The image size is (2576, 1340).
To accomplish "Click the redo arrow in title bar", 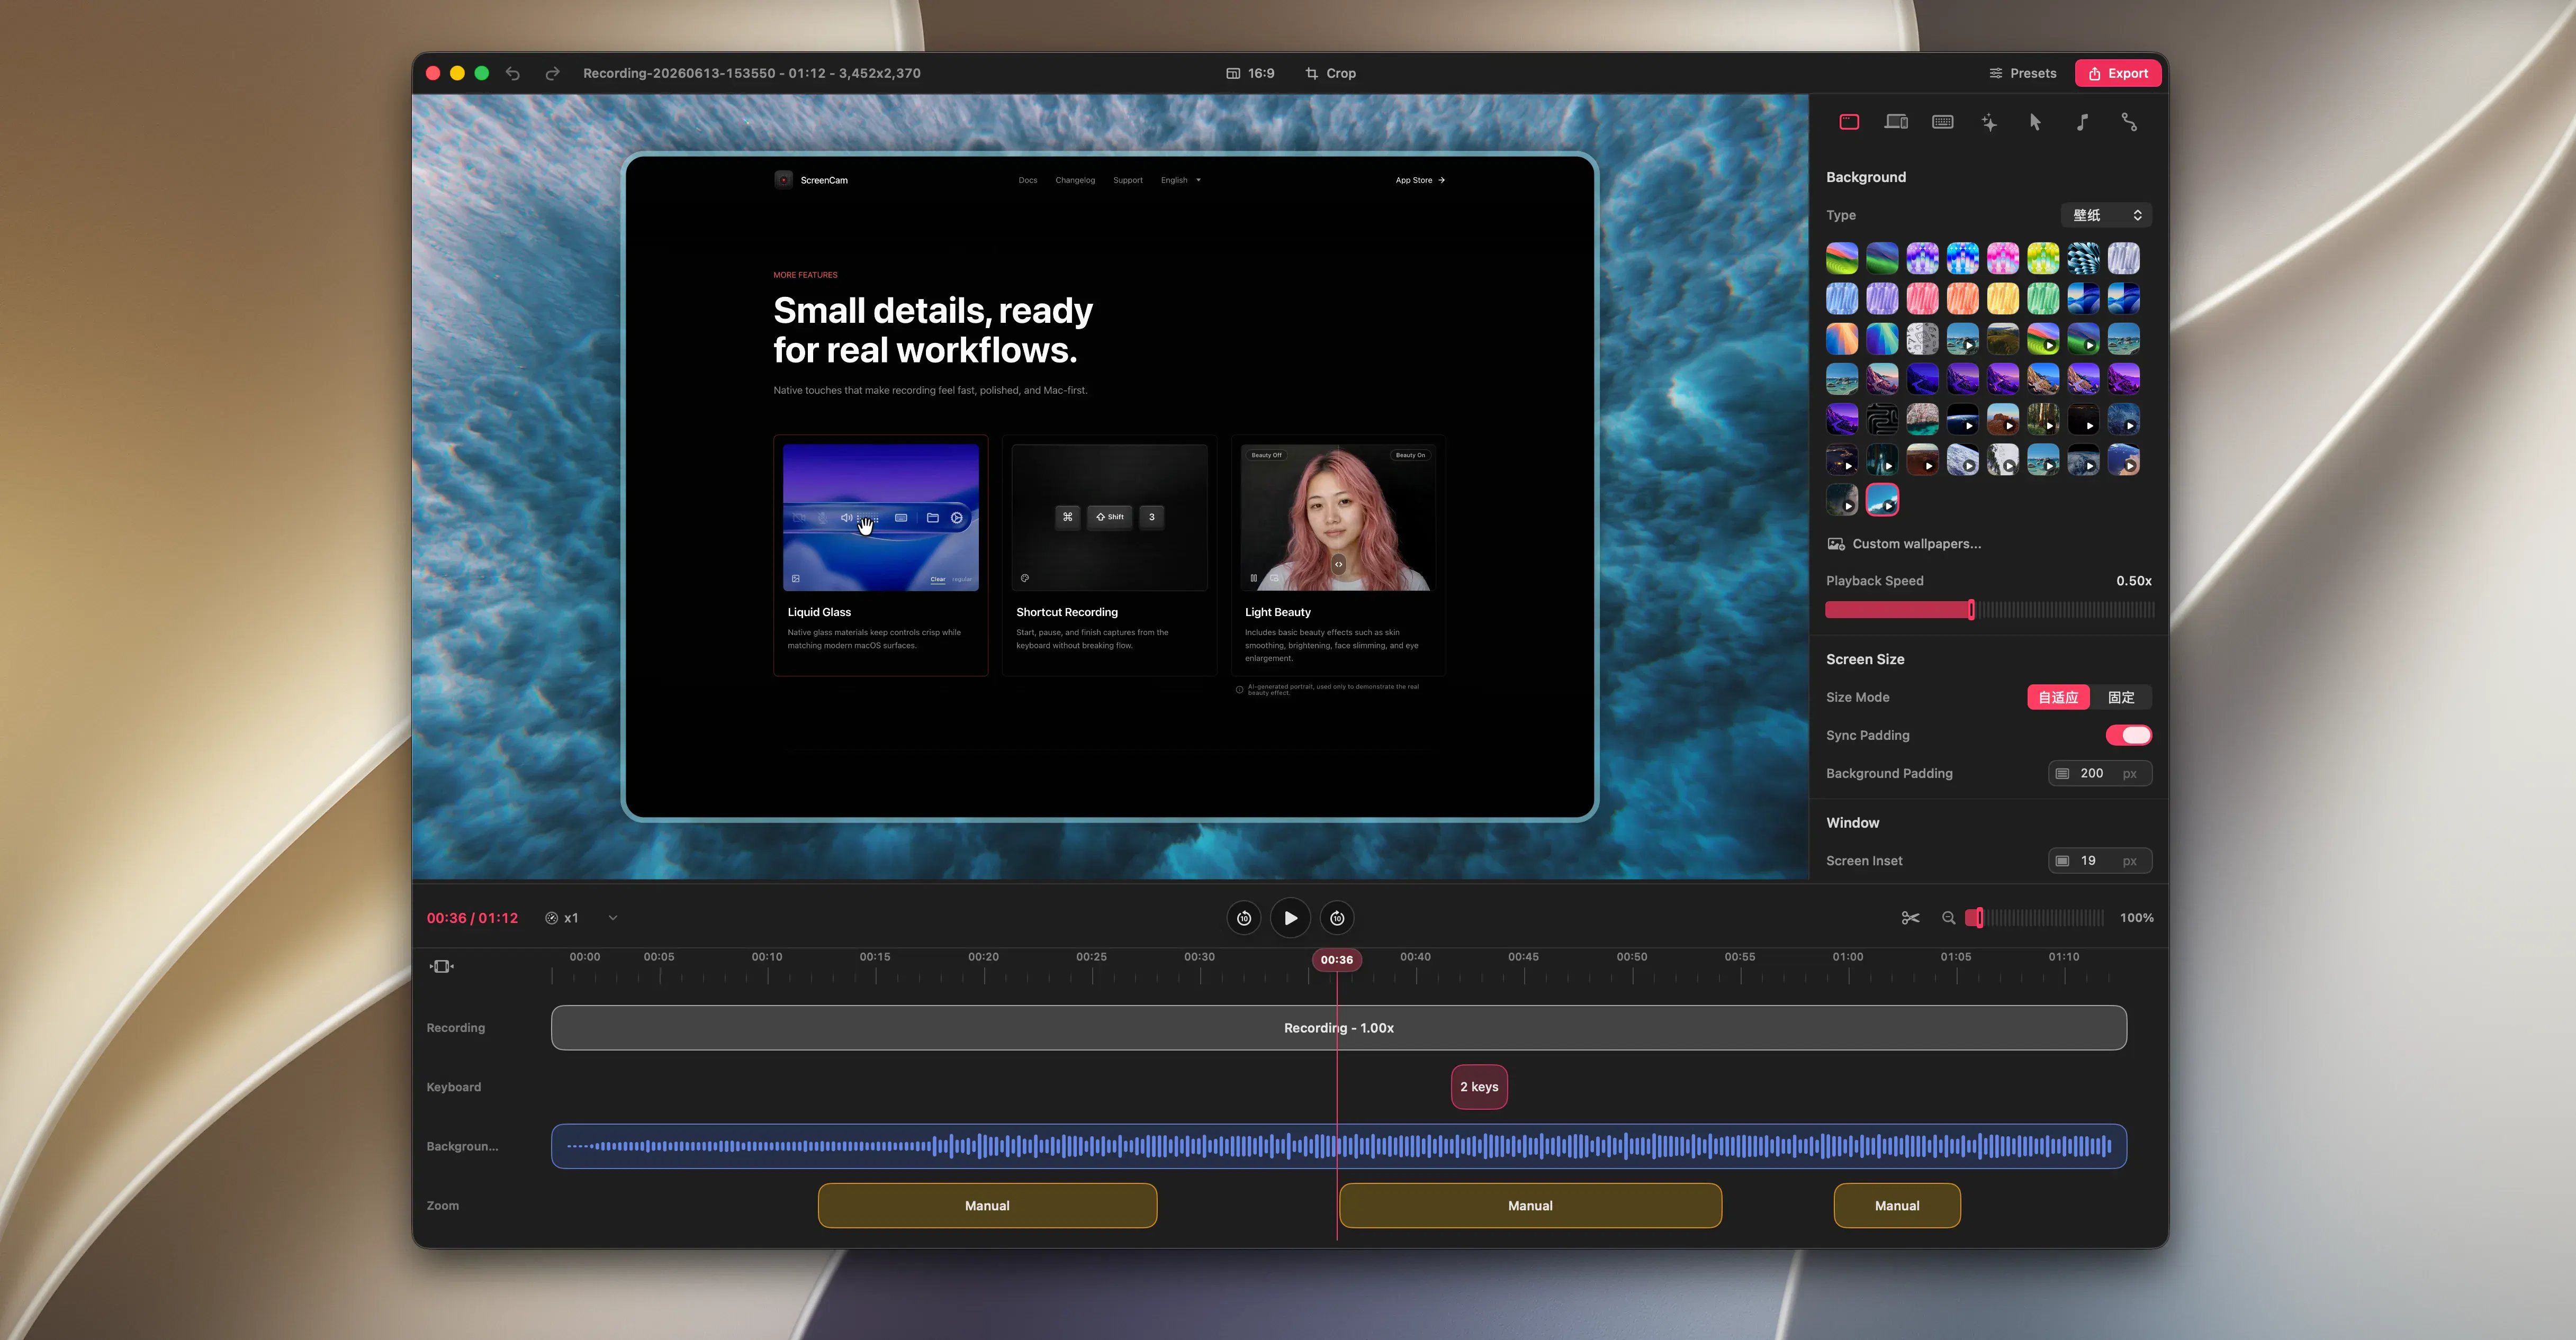I will tap(552, 73).
